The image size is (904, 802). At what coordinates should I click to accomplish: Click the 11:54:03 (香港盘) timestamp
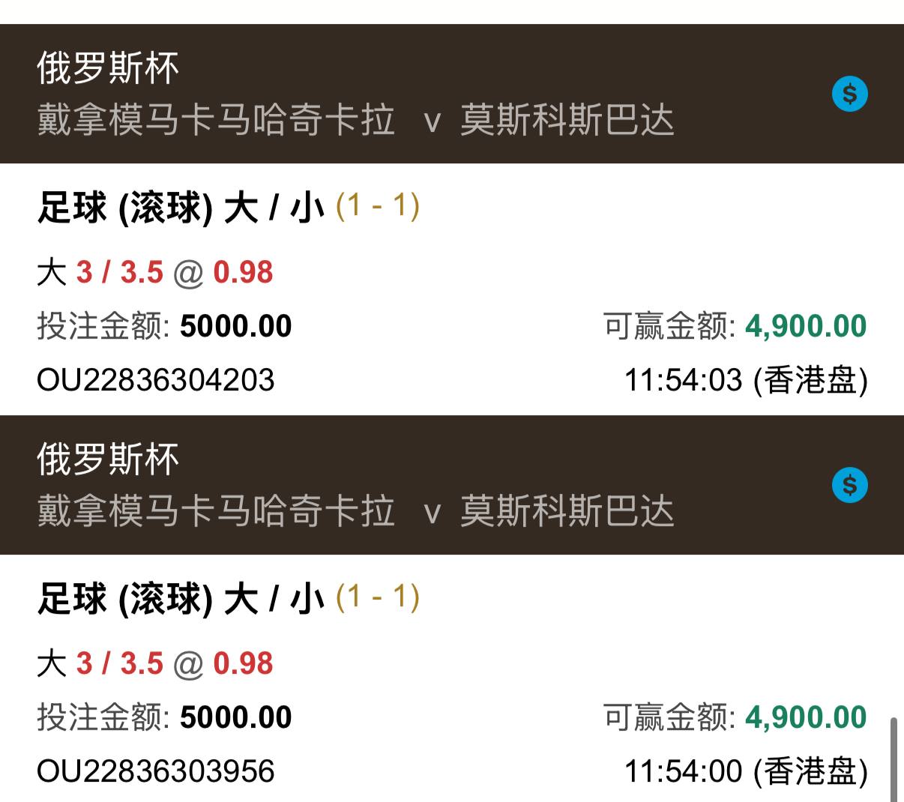[746, 380]
